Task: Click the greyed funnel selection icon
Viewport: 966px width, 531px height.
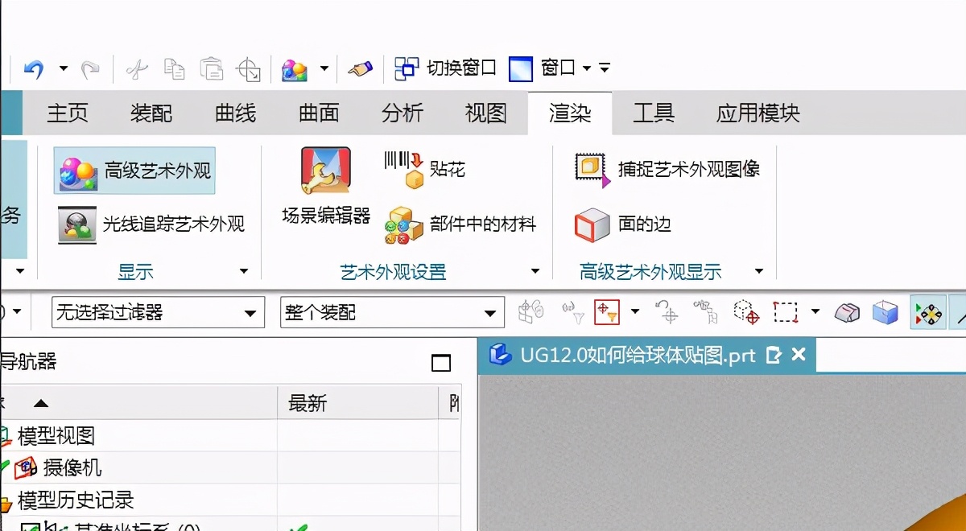Action: pos(572,312)
